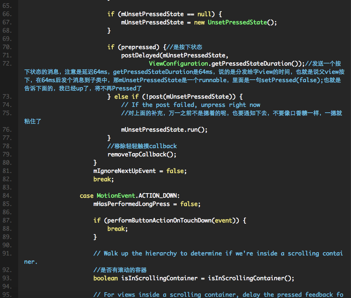The image size is (351, 298).
Task: Click line number 72 in the gutter
Action: click(7, 64)
